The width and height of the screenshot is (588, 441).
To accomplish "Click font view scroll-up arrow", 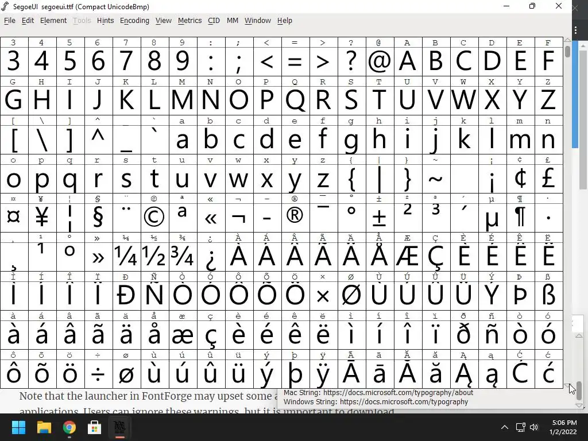I will 568,40.
